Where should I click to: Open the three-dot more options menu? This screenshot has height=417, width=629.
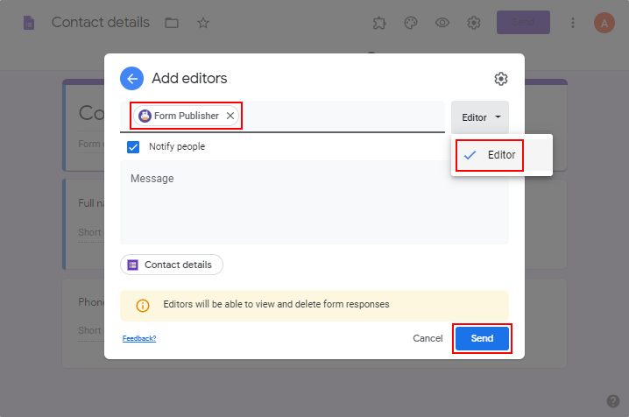tap(573, 23)
